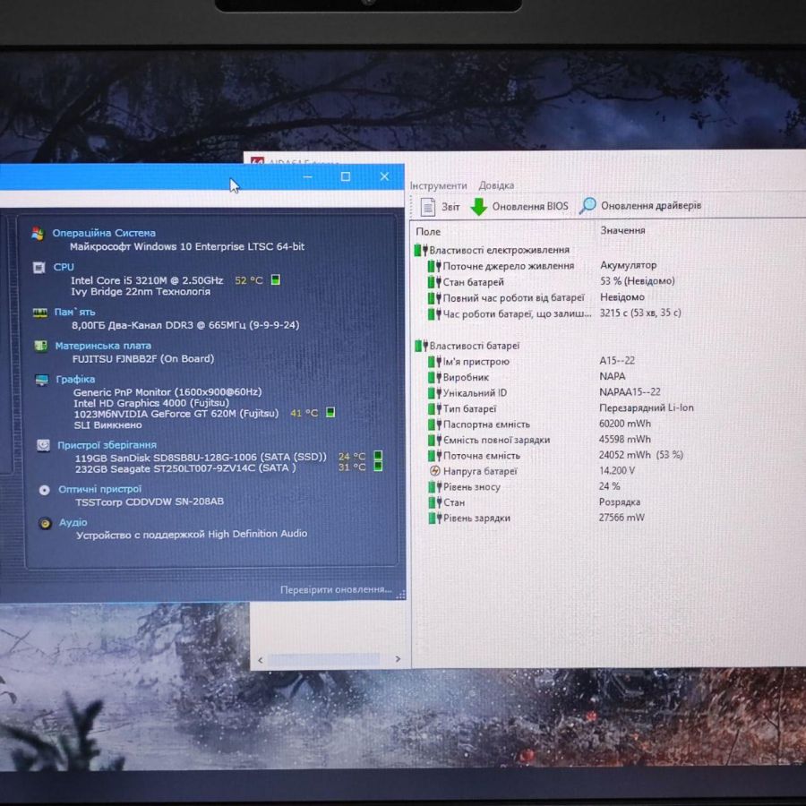The height and width of the screenshot is (806, 806).
Task: Click the driver update magnifier icon
Action: tap(587, 206)
